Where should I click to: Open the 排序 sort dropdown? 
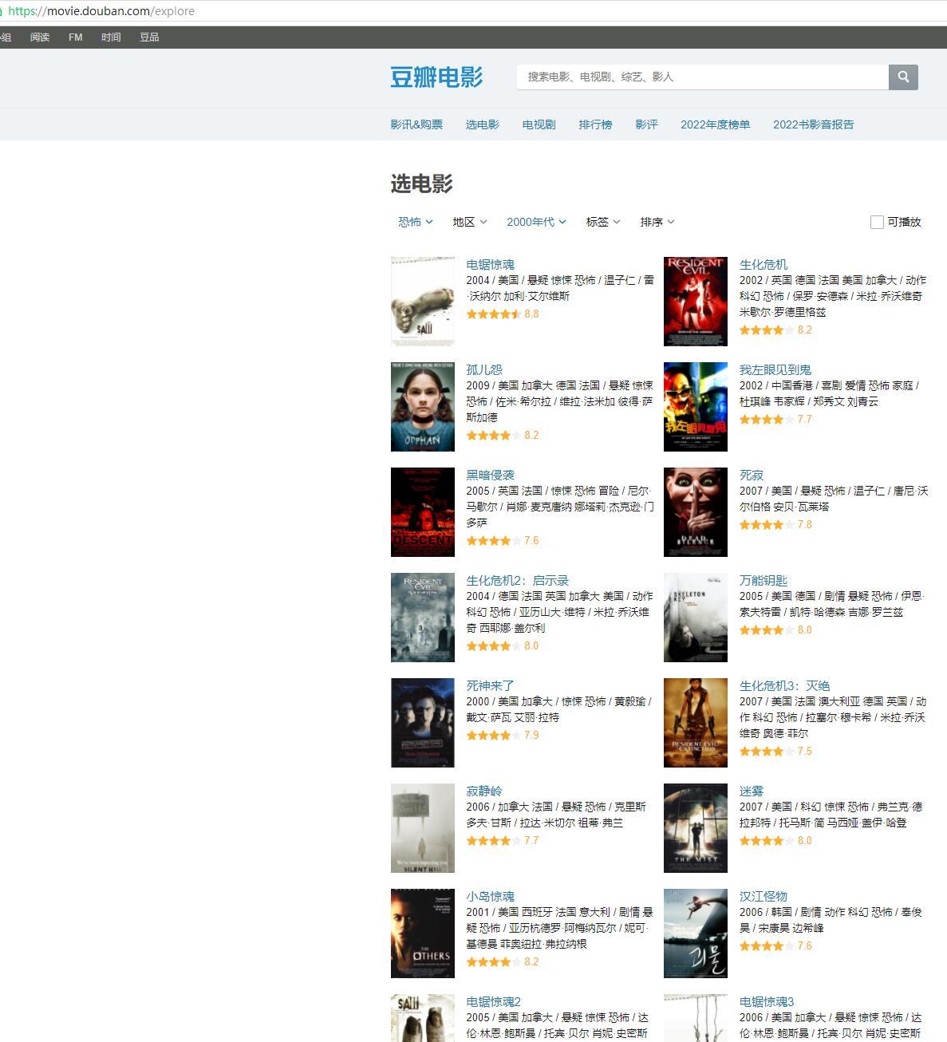click(657, 222)
